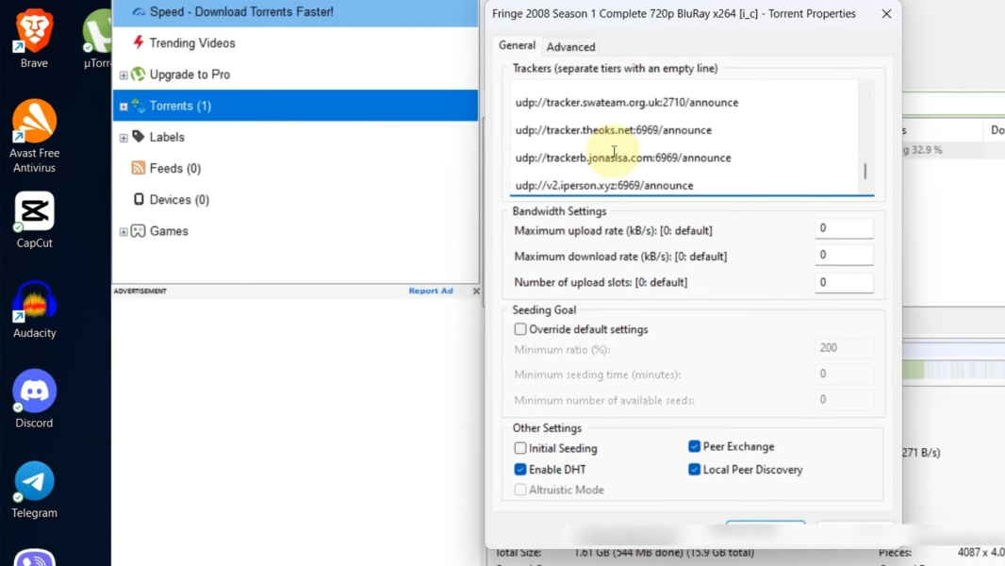This screenshot has height=566, width=1005.
Task: Toggle Initial Seeding checkbox
Action: coord(519,447)
